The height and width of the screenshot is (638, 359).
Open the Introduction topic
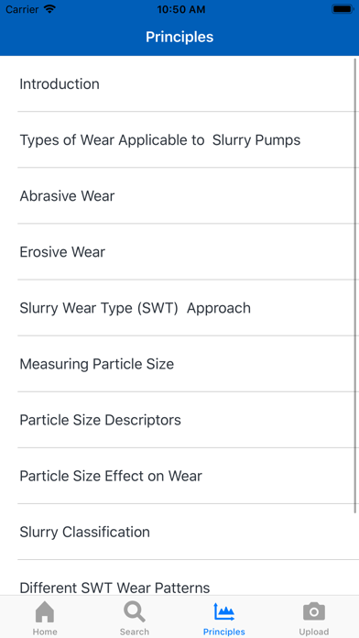pos(179,83)
